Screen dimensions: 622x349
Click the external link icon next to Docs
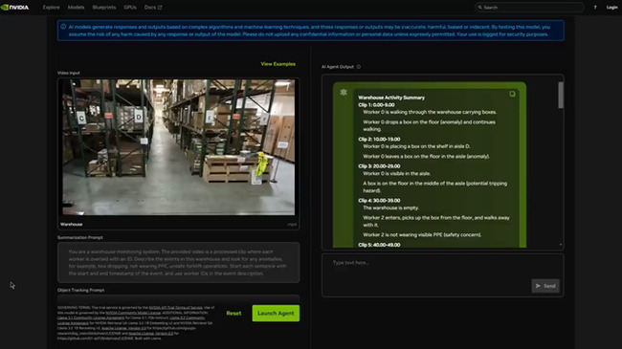[x=160, y=8]
